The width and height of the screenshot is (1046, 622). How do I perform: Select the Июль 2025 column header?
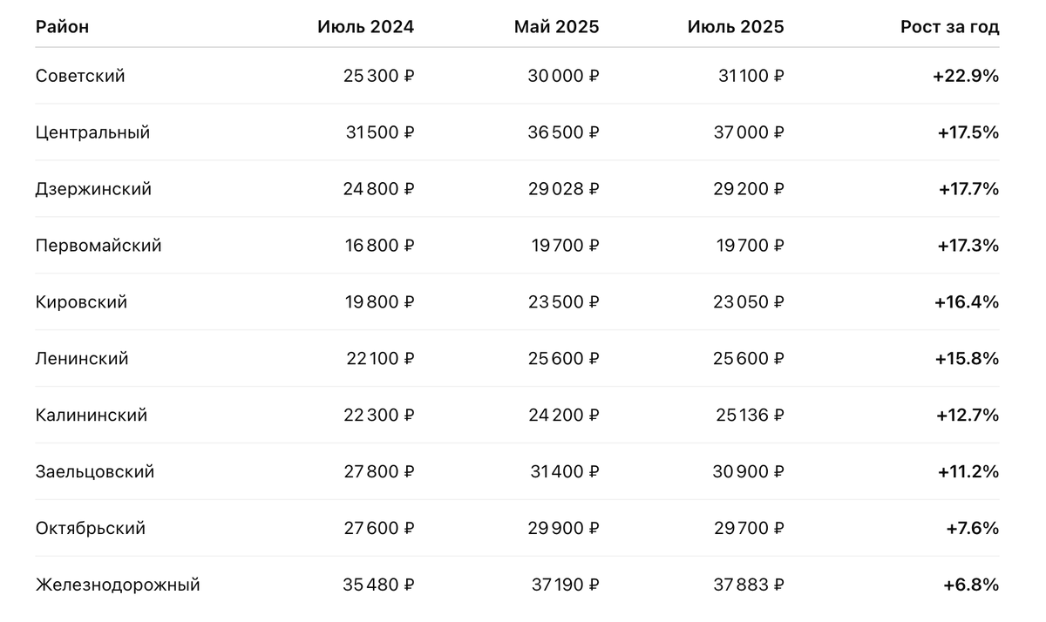click(x=736, y=27)
